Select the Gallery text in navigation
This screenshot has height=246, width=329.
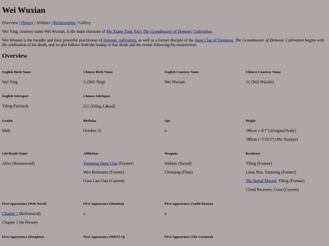point(84,23)
